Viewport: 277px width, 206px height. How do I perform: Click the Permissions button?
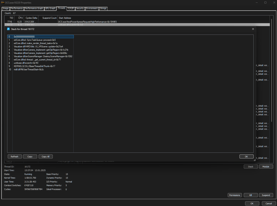click(235, 195)
